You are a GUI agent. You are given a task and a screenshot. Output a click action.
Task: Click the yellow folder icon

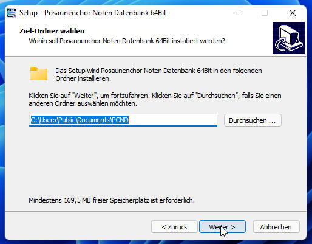pyautogui.click(x=39, y=74)
